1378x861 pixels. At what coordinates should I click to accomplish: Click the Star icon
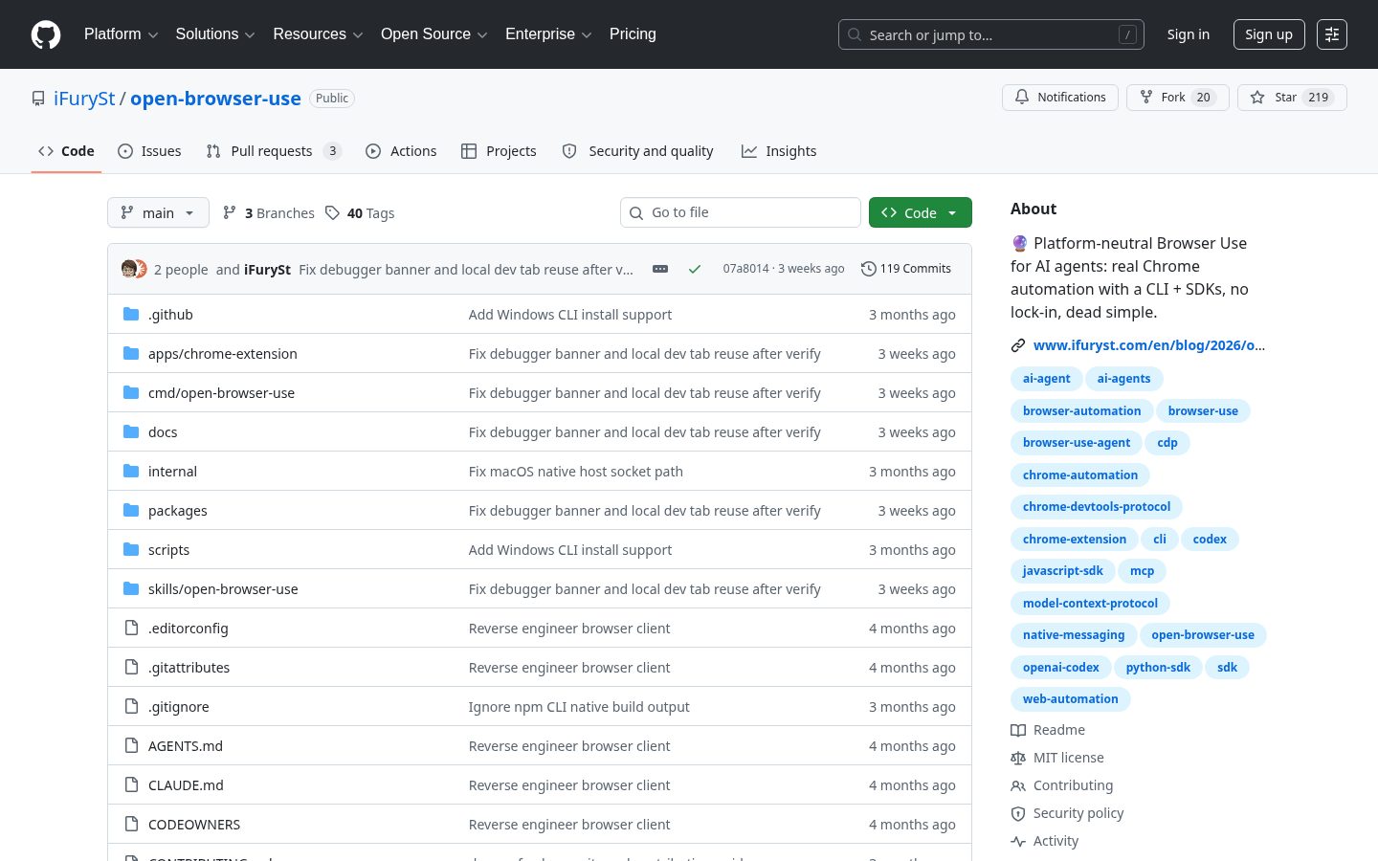1257,98
